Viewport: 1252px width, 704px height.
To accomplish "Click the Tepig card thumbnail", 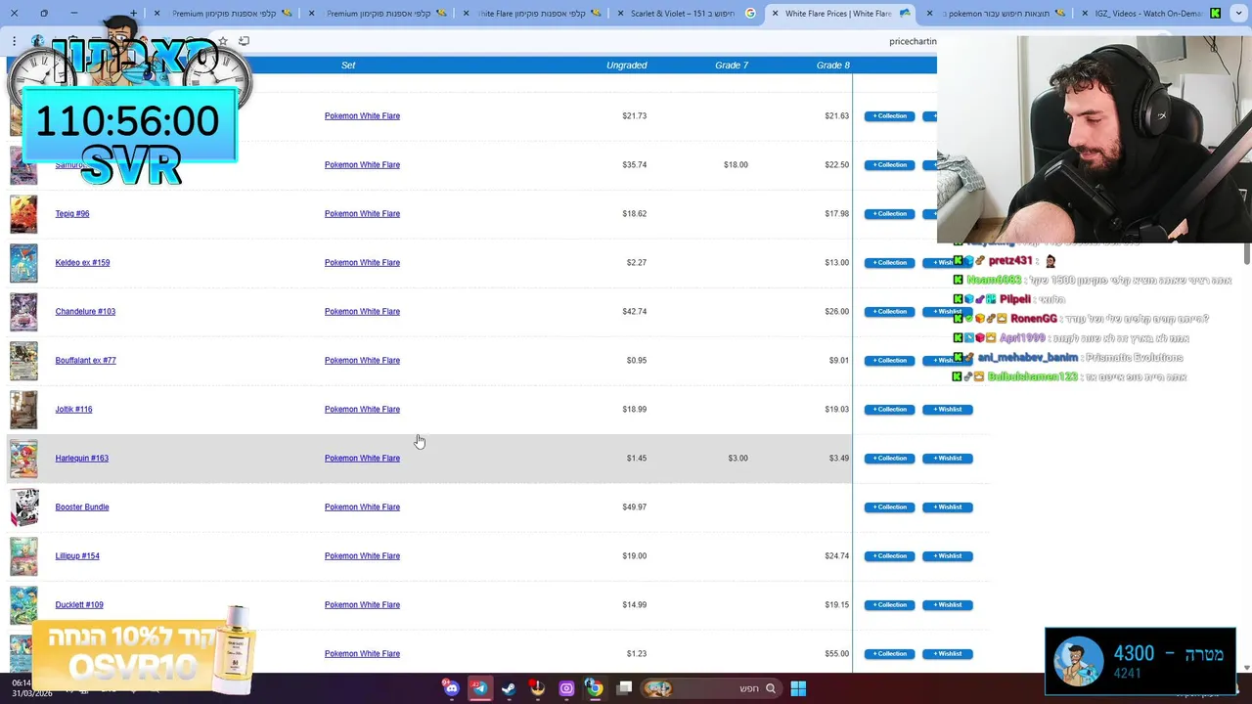I will click(x=23, y=214).
